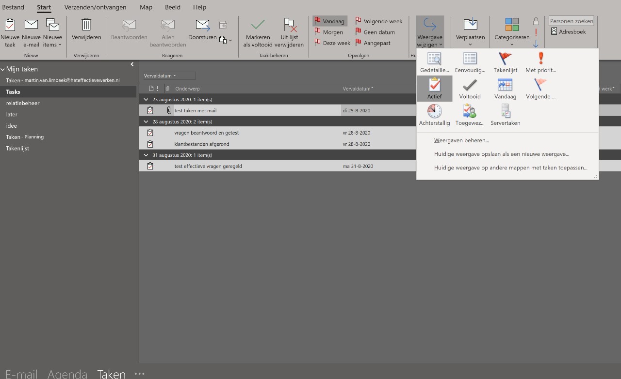
Task: Click Huidige weergave opslaan als een nieuwe weergave
Action: pyautogui.click(x=507, y=154)
